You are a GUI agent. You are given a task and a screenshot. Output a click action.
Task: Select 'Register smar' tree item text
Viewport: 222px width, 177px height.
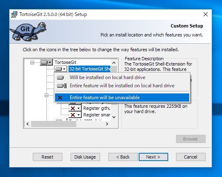click(x=97, y=115)
